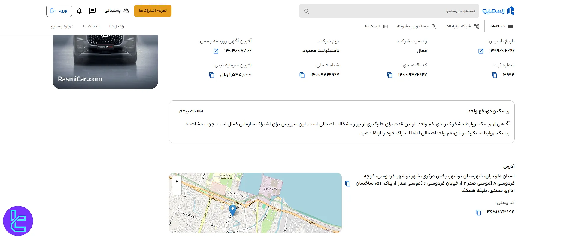The width and height of the screenshot is (564, 239).
Task: Open the messages chat icon
Action: 92,11
